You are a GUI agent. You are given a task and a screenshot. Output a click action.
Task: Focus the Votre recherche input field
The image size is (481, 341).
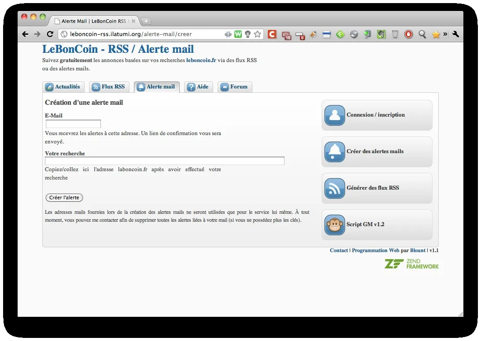tap(165, 161)
